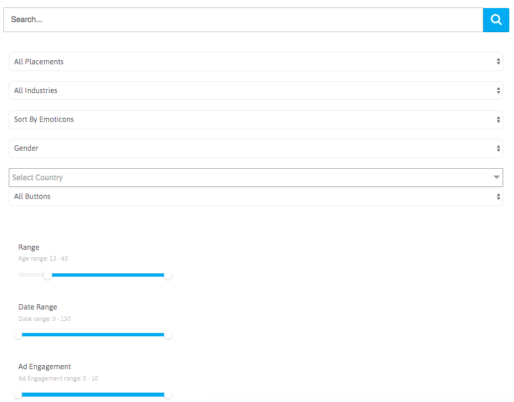Focus the Search... text field
Image resolution: width=514 pixels, height=402 pixels.
[243, 20]
